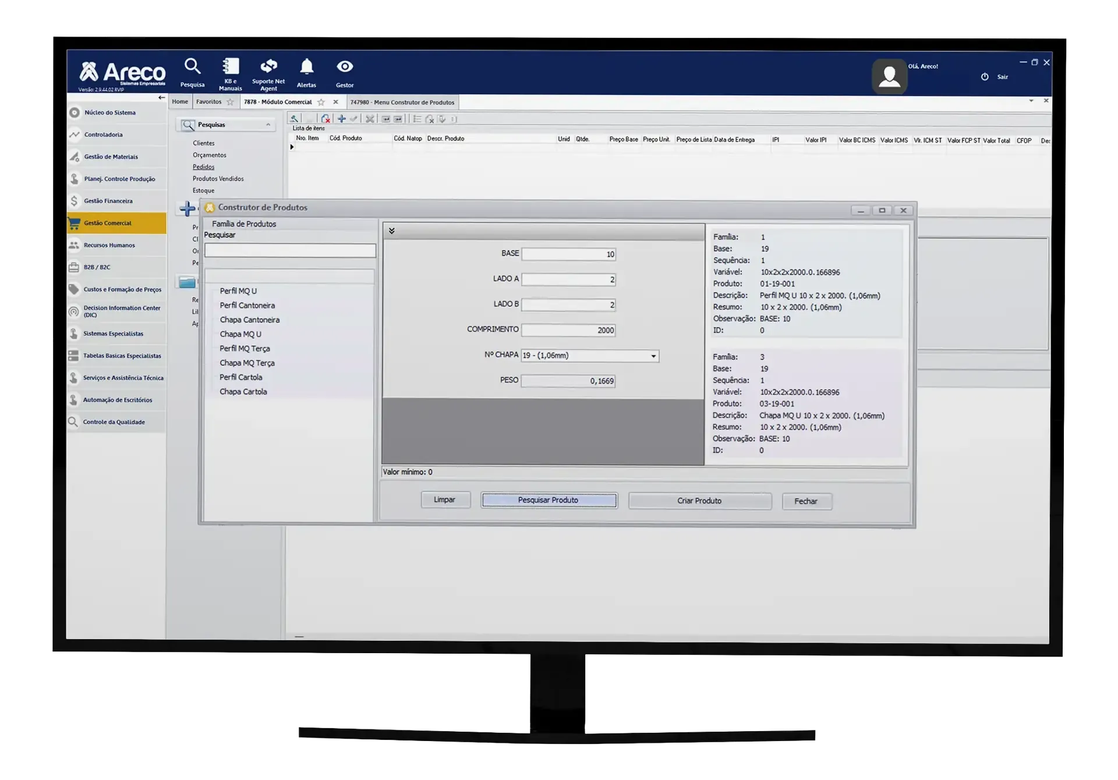Open Recursos Humanos module
Screen dimensions: 1118x780
116,245
